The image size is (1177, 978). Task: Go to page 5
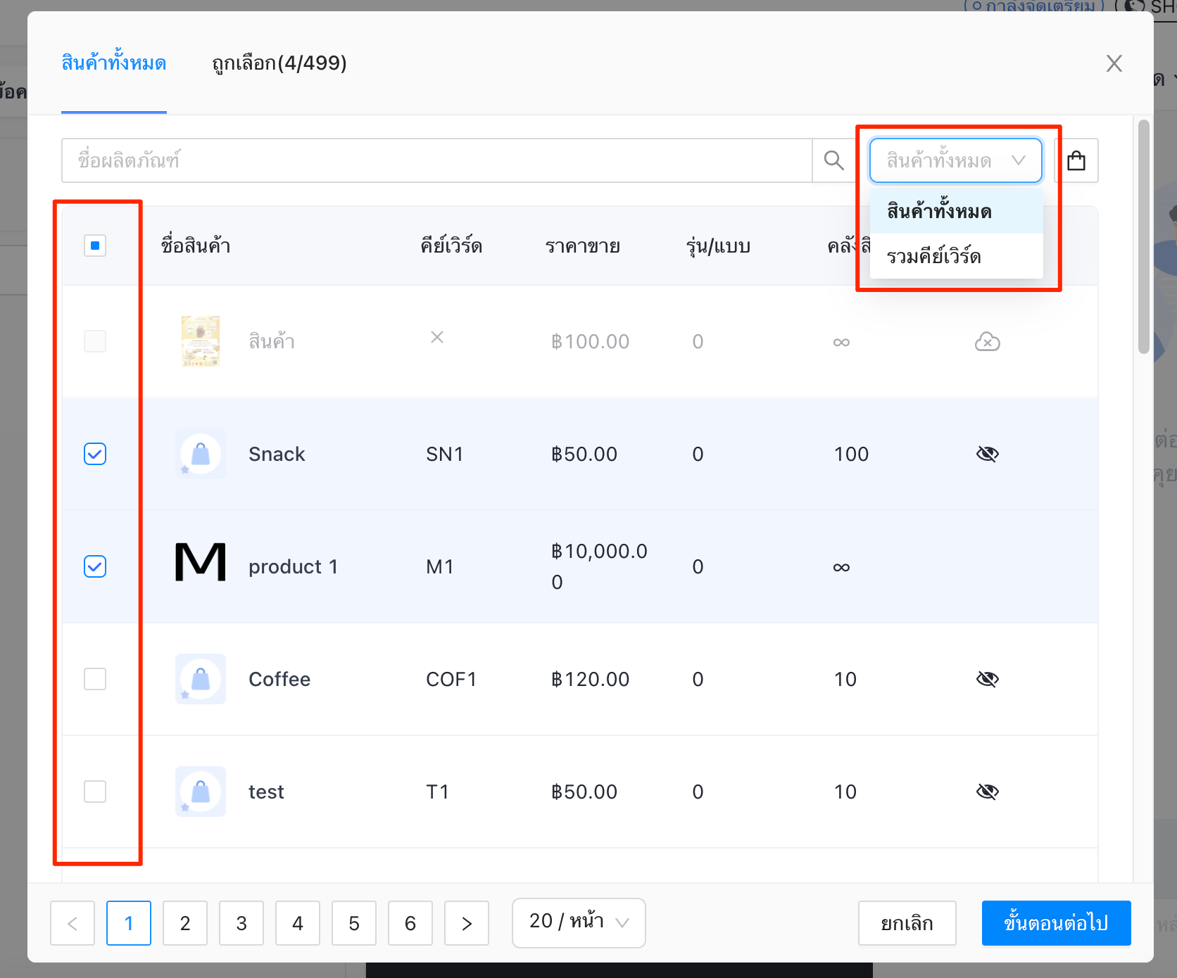point(354,923)
